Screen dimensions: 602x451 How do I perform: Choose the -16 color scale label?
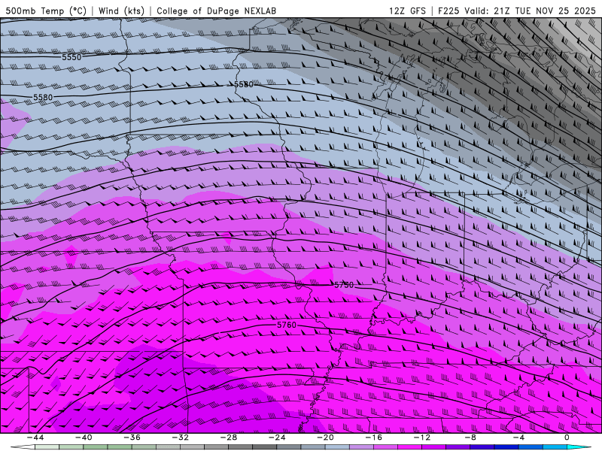click(373, 437)
